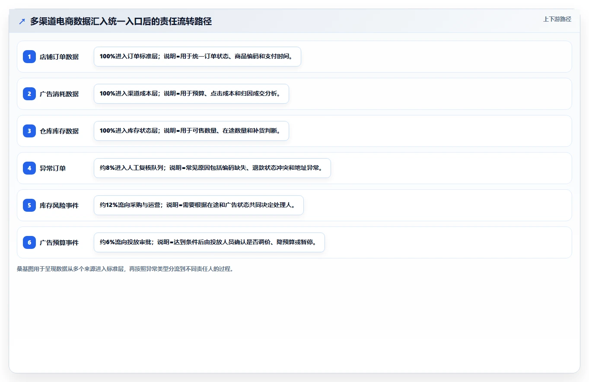589x382 pixels.
Task: Click the 上下游路径 label in header
Action: point(557,19)
